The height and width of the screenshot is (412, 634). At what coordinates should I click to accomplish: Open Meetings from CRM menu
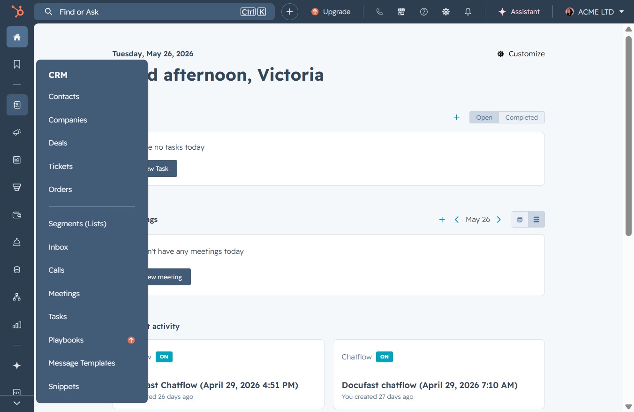tap(64, 294)
